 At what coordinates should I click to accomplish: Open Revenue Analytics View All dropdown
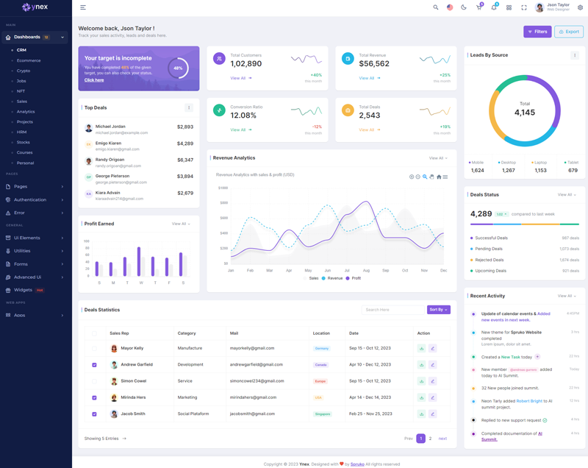point(438,158)
